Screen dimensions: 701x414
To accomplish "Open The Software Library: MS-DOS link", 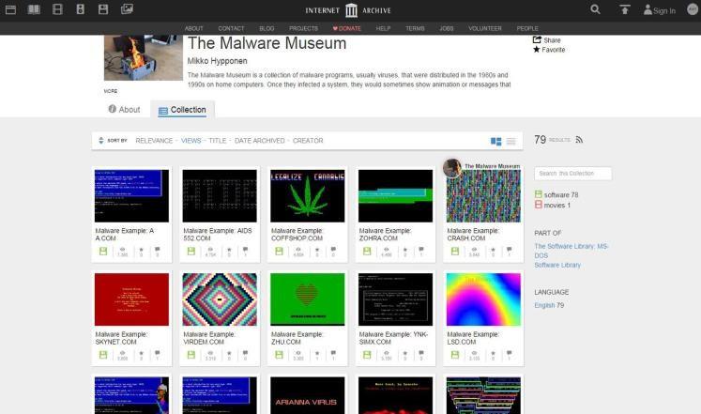I will pyautogui.click(x=571, y=250).
